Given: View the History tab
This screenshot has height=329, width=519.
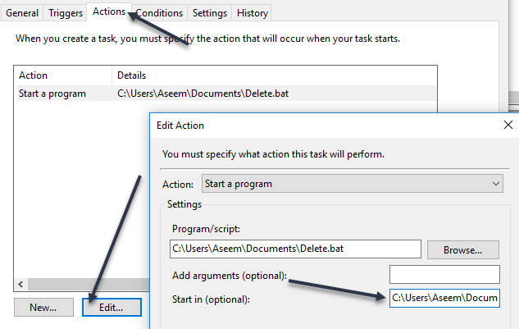Looking at the screenshot, I should coord(252,13).
